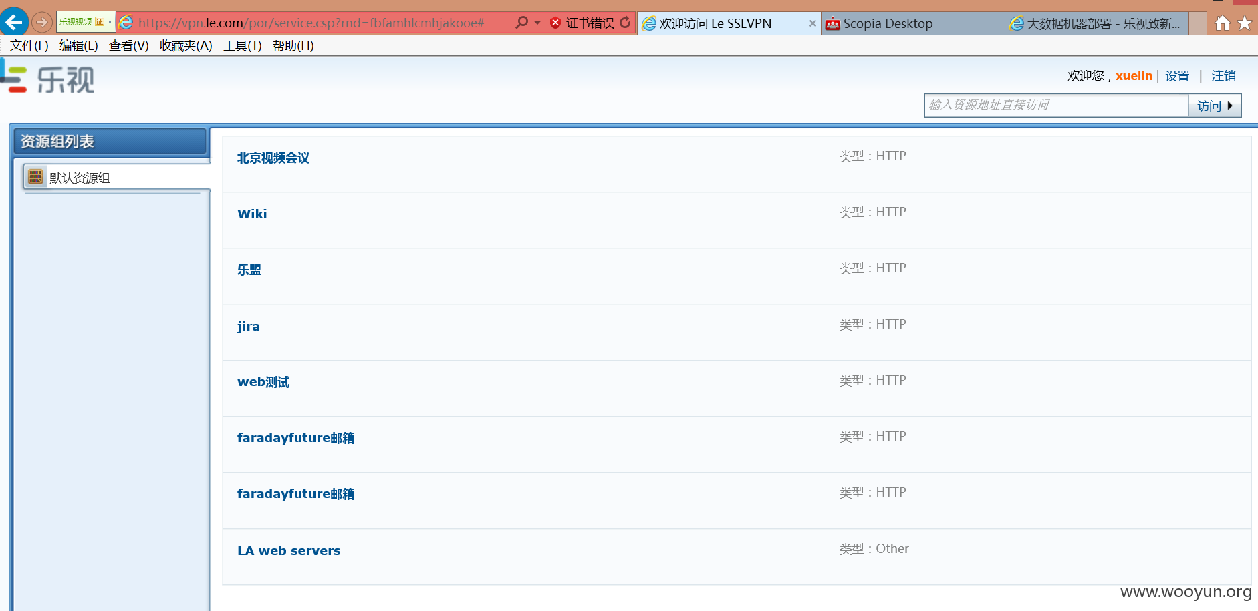This screenshot has width=1258, height=611.
Task: Open the 帮助(H) menu
Action: [293, 45]
